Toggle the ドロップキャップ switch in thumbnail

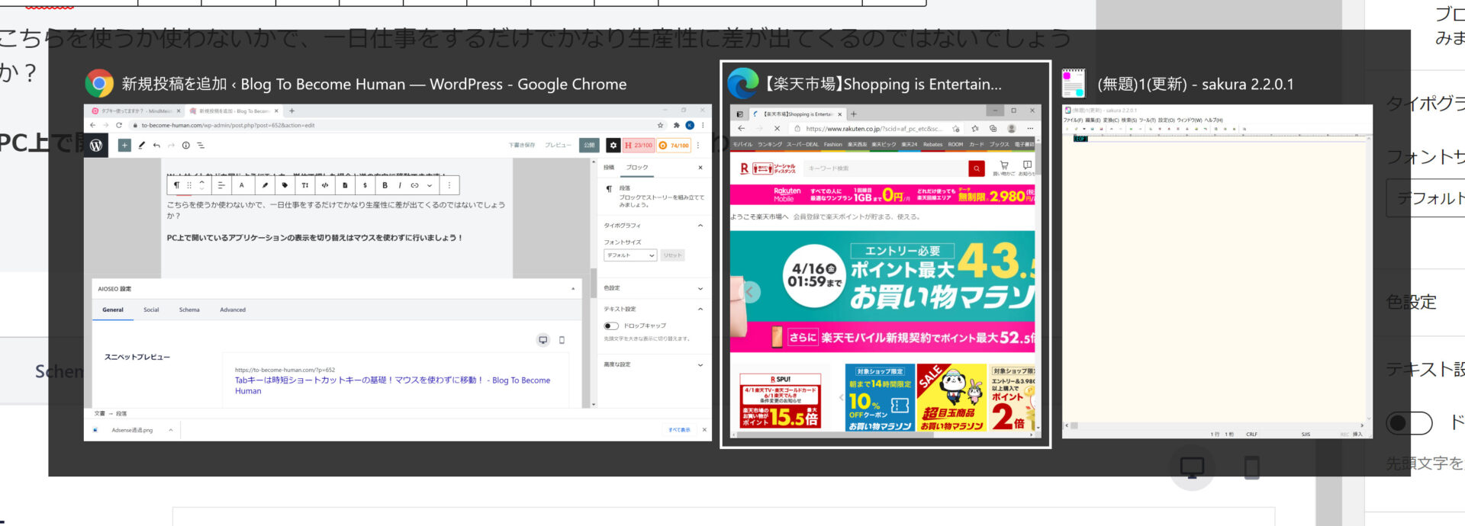tap(611, 326)
